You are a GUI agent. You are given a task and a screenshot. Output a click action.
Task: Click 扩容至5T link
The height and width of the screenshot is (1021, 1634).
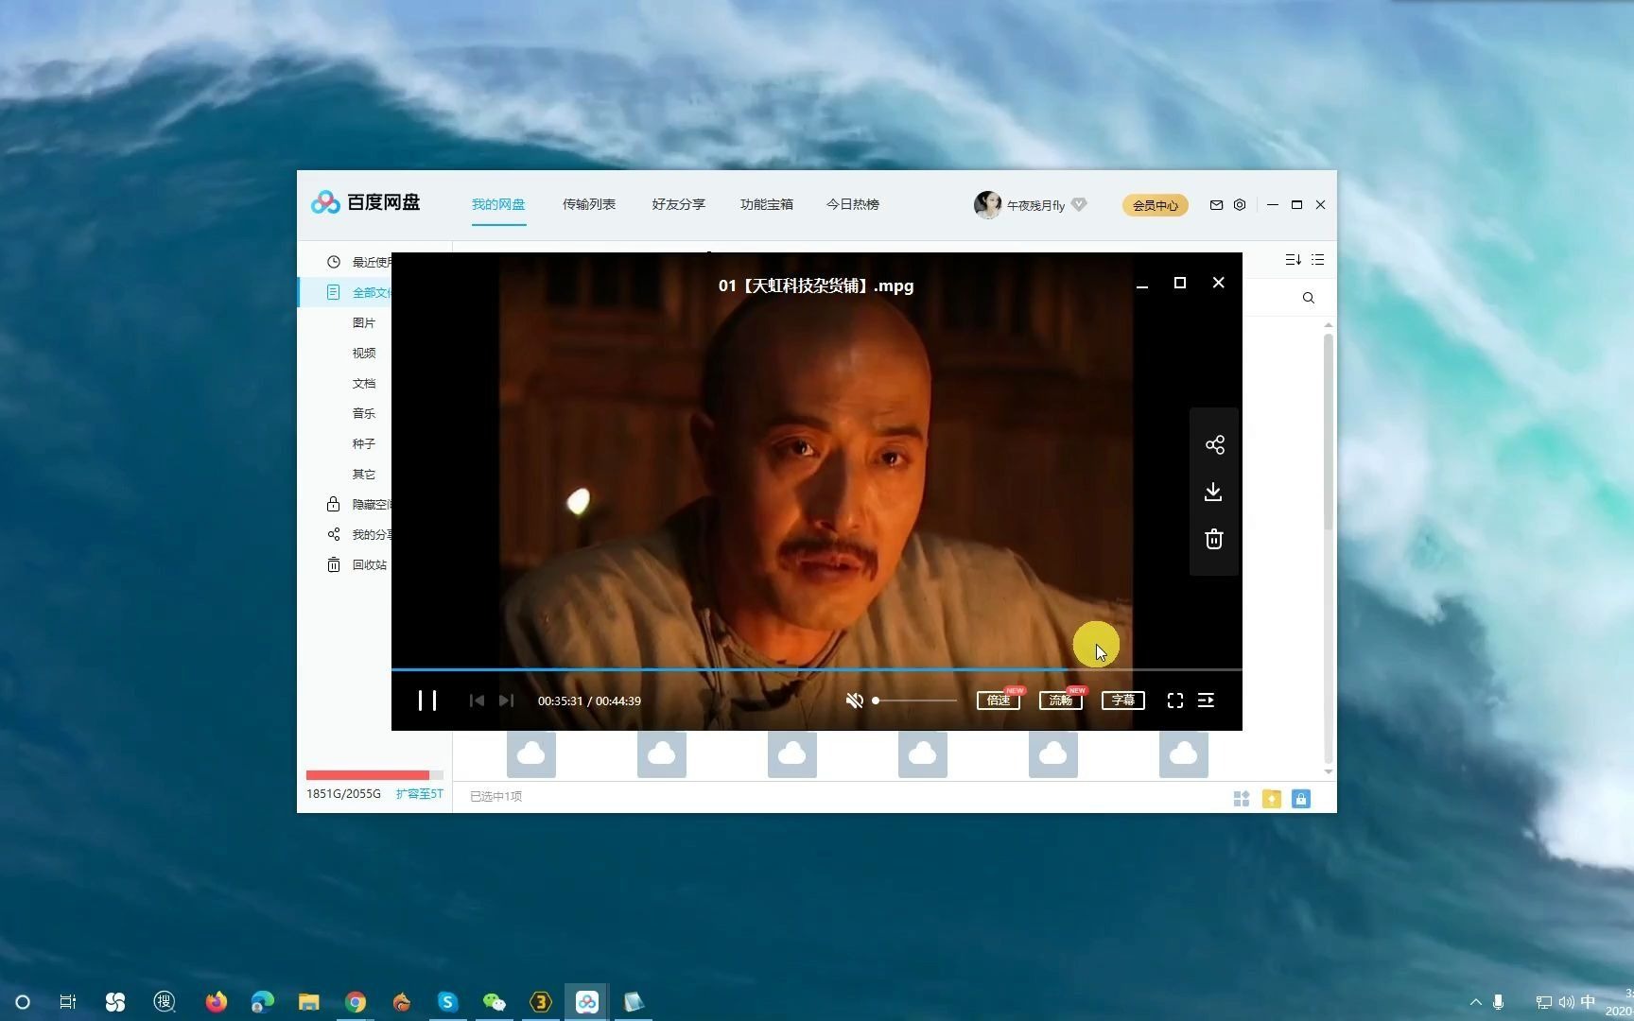tap(419, 794)
